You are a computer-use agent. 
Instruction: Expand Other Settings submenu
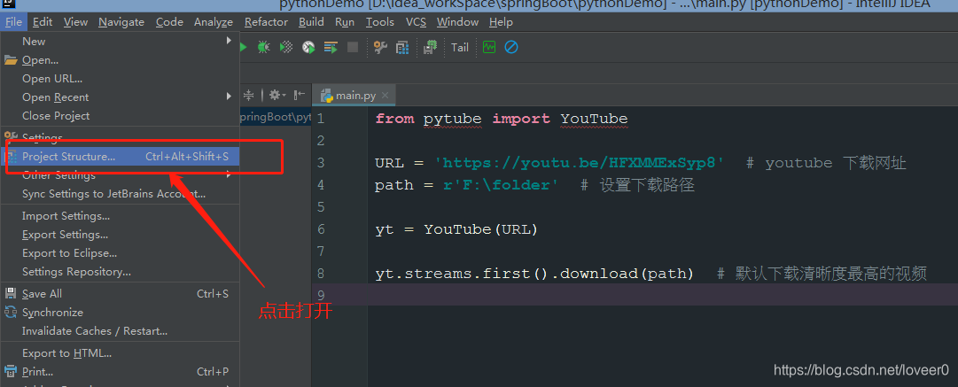(120, 175)
